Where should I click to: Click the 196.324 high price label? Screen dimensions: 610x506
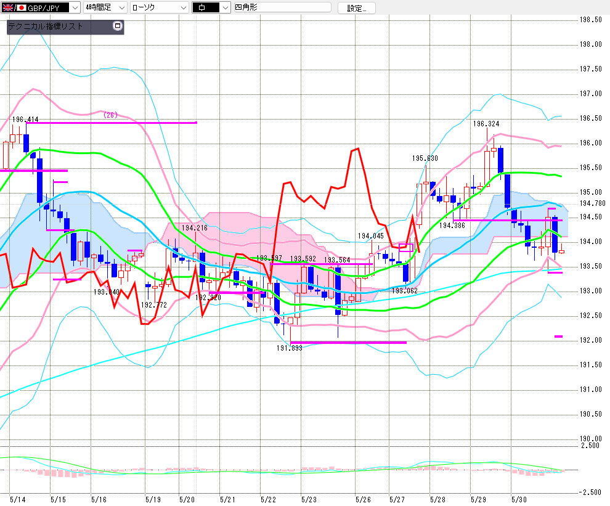pyautogui.click(x=486, y=124)
